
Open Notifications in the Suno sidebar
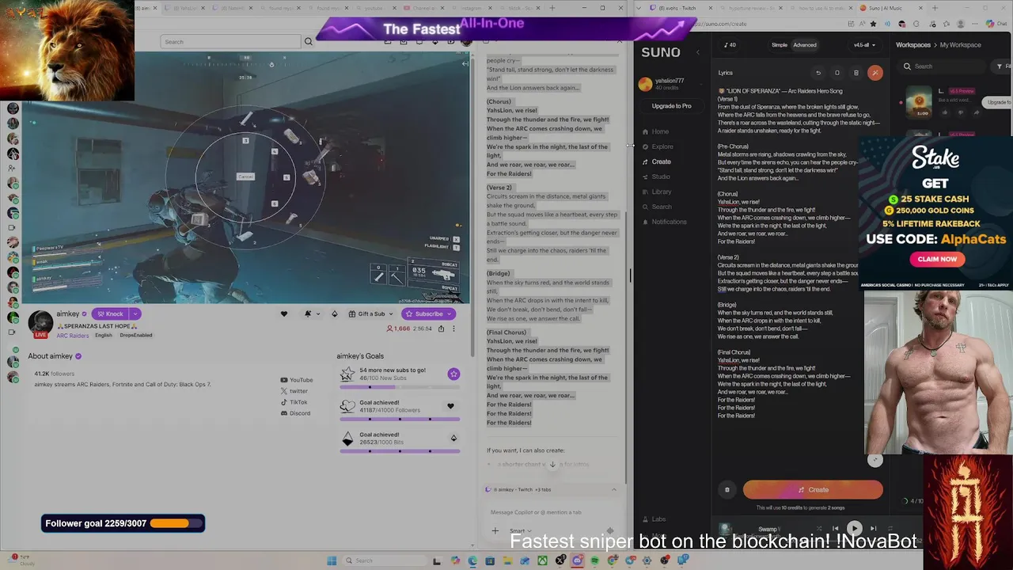click(x=664, y=222)
